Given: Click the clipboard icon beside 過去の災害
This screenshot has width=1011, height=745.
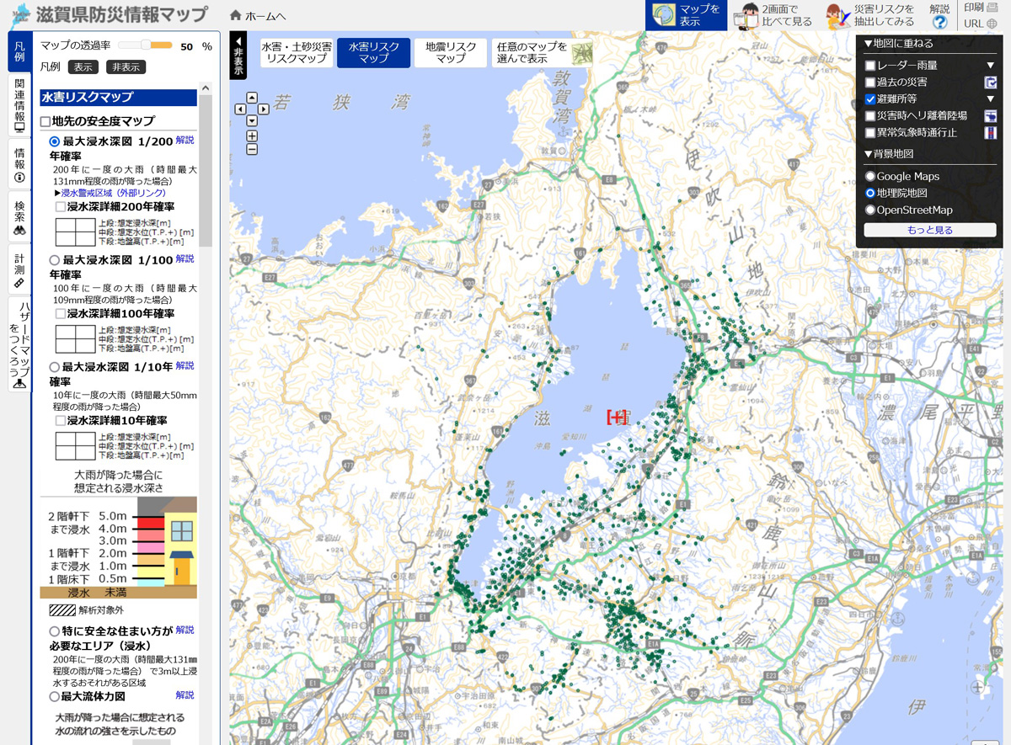Looking at the screenshot, I should [x=990, y=82].
